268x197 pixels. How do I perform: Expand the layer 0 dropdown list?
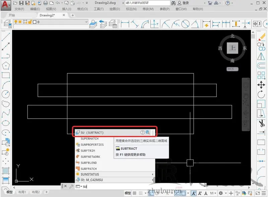[86, 22]
